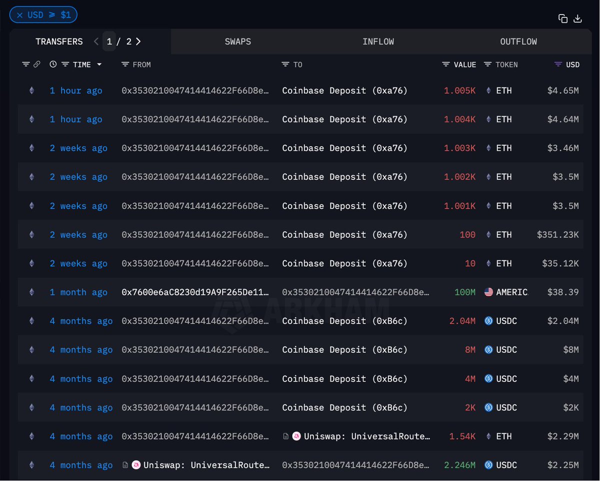Open the chain filter icon in header
The image size is (600, 481).
[26, 64]
